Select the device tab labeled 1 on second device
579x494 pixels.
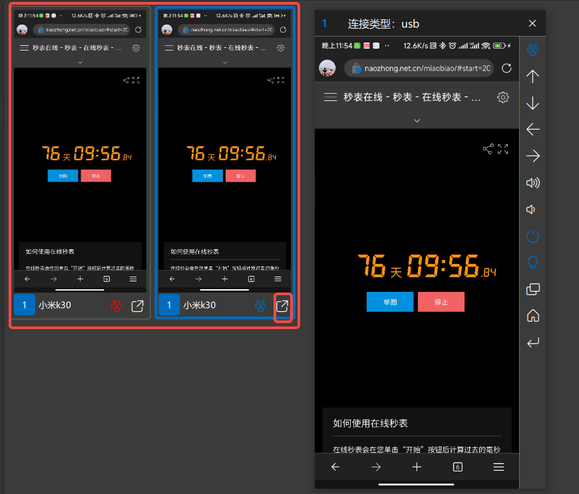tap(169, 305)
